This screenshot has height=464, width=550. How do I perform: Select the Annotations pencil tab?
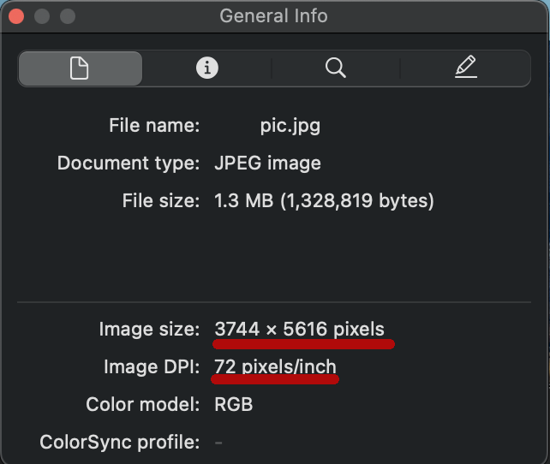[465, 68]
